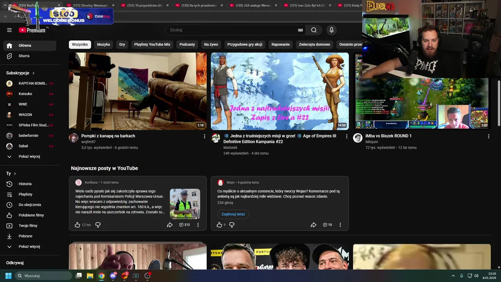Switch to 10 przywódców browser tab
Viewport: 501px width, 282px height.
[x=144, y=5]
